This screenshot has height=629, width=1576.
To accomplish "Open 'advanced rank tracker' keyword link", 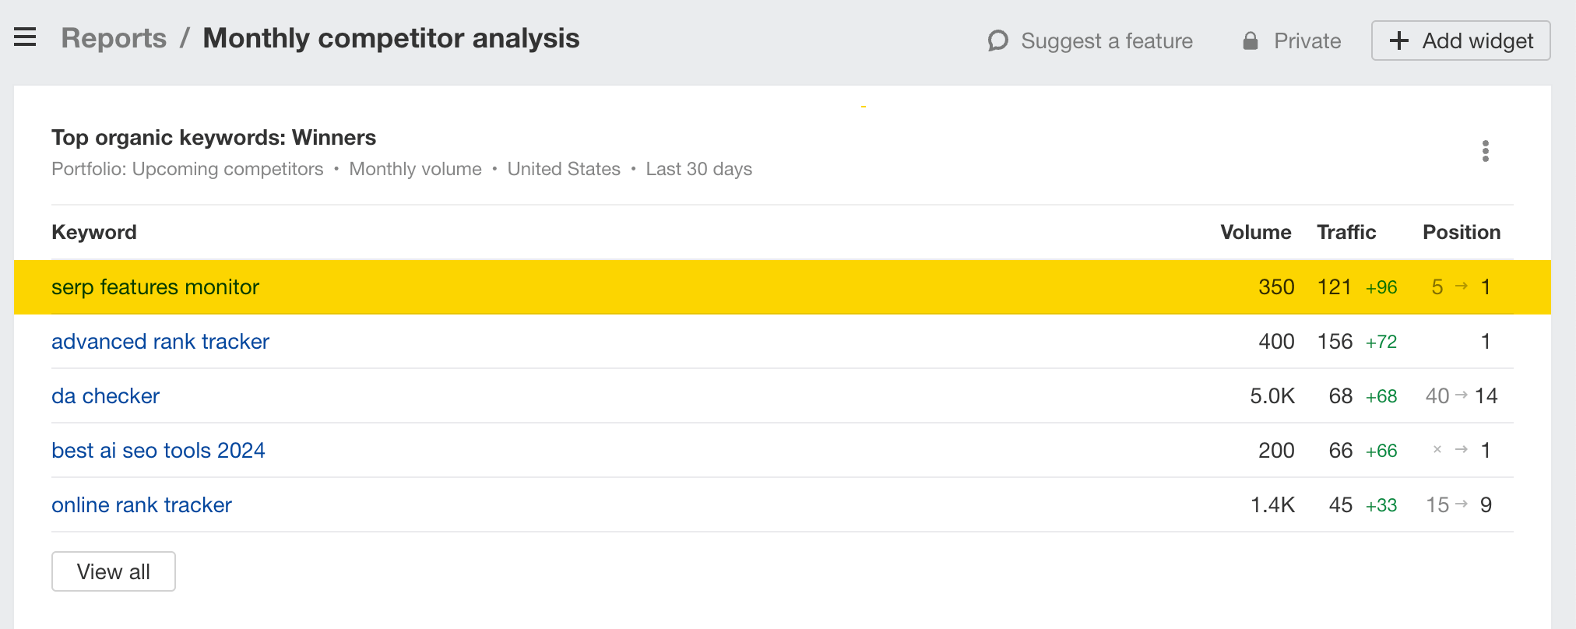I will click(x=160, y=342).
